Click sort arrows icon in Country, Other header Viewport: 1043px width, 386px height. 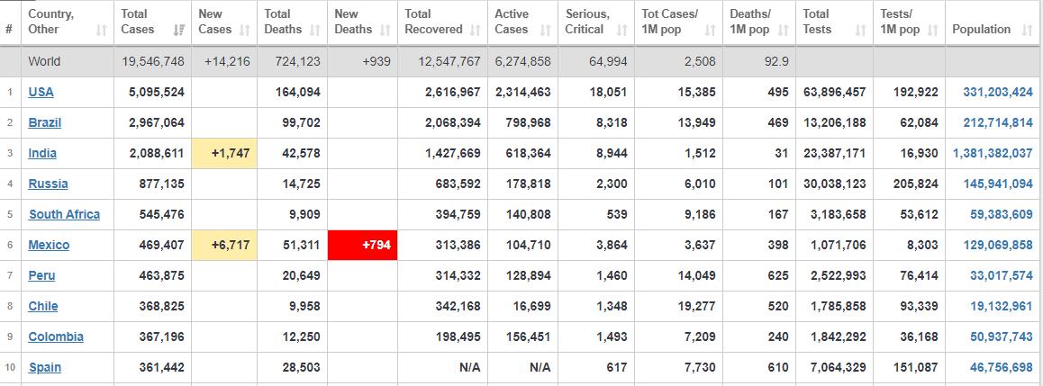[x=102, y=30]
